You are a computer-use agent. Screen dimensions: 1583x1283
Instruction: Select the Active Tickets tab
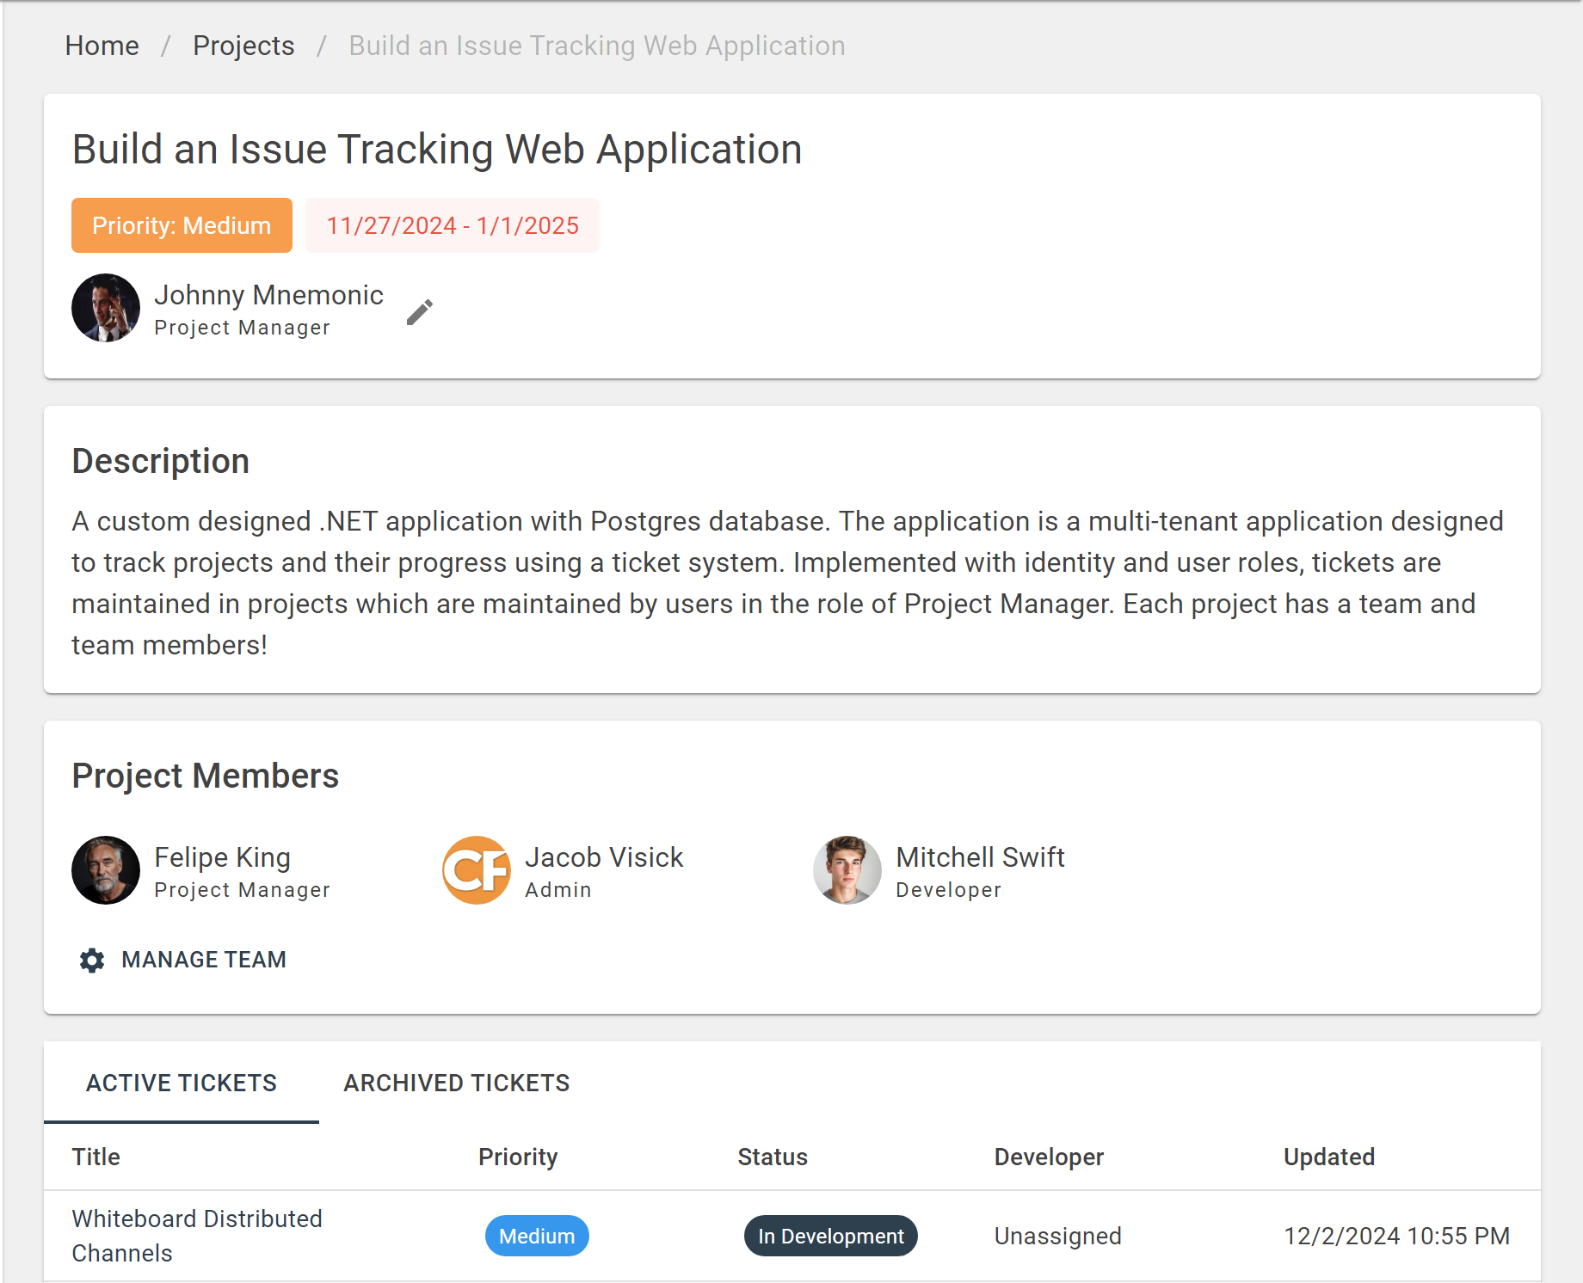[182, 1083]
